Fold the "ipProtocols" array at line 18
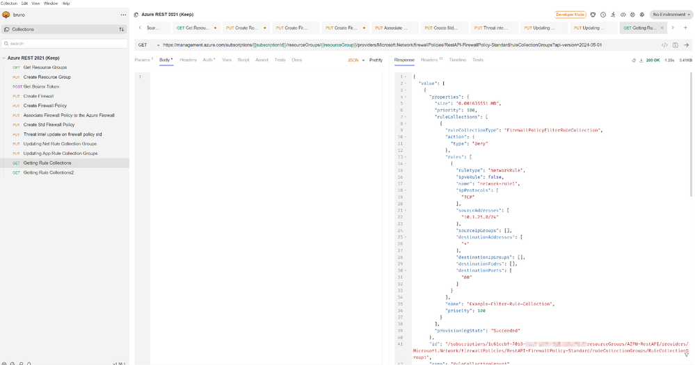 click(x=406, y=190)
